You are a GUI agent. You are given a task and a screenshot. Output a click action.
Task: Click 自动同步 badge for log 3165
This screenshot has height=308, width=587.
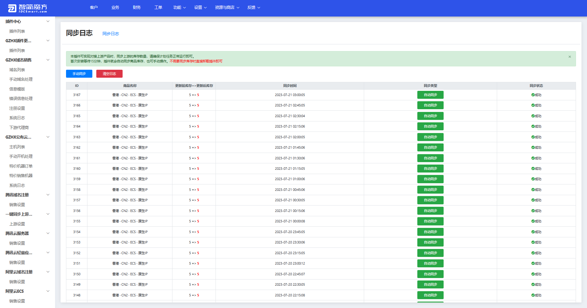(x=430, y=116)
